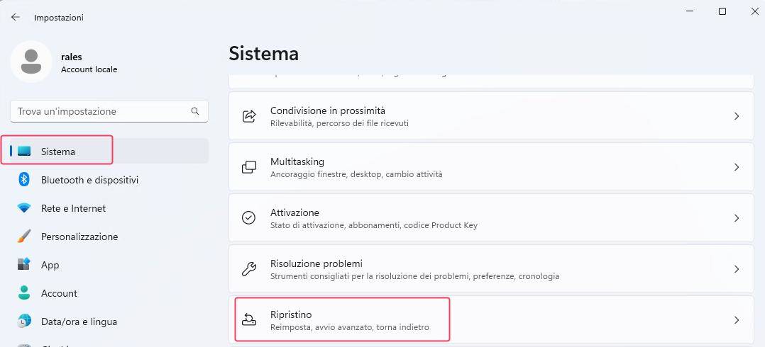
Task: Open the Attivazione chevron arrow
Action: click(x=737, y=218)
